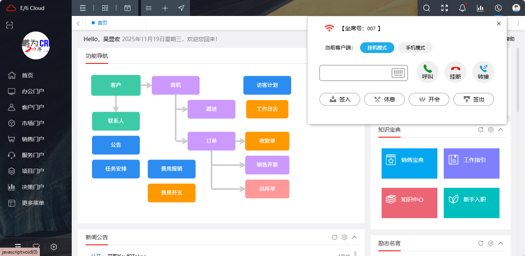The image size is (525, 256).
Task: Open the search icon in the top bar
Action: click(426, 8)
